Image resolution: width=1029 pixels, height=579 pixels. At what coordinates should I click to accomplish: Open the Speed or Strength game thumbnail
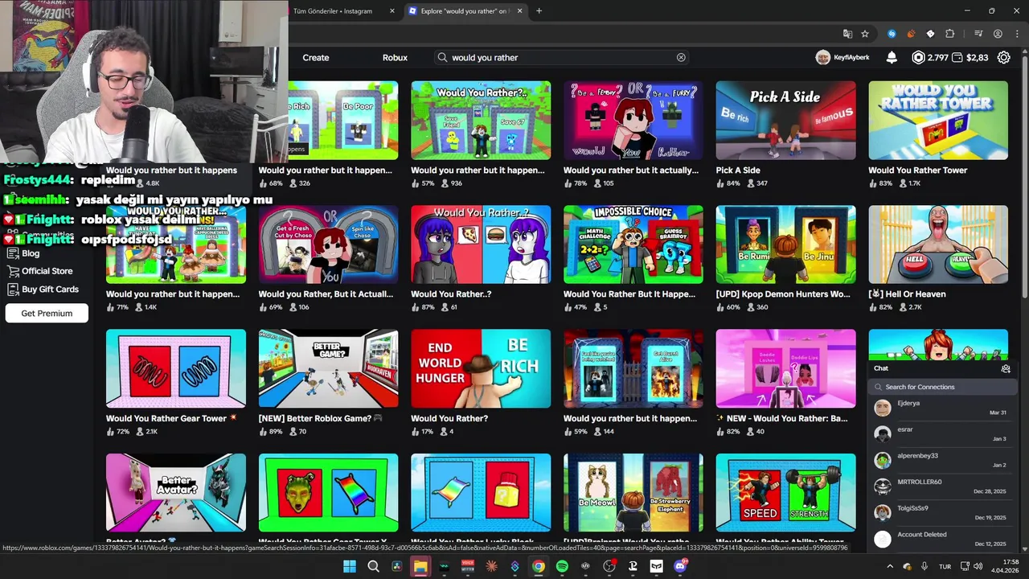click(x=785, y=492)
